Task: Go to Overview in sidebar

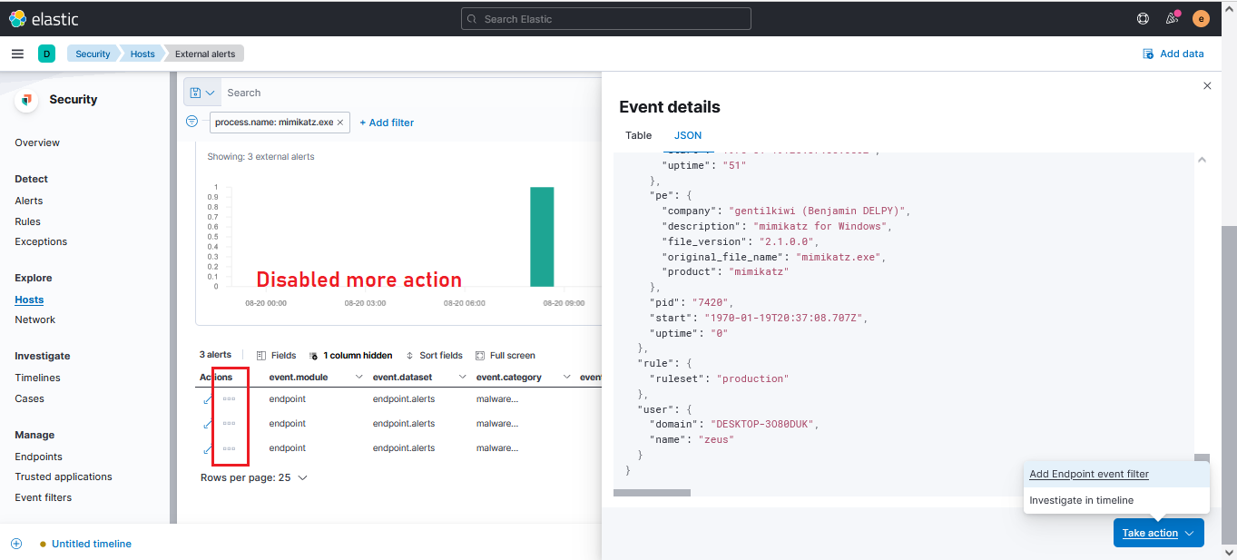Action: pyautogui.click(x=37, y=142)
